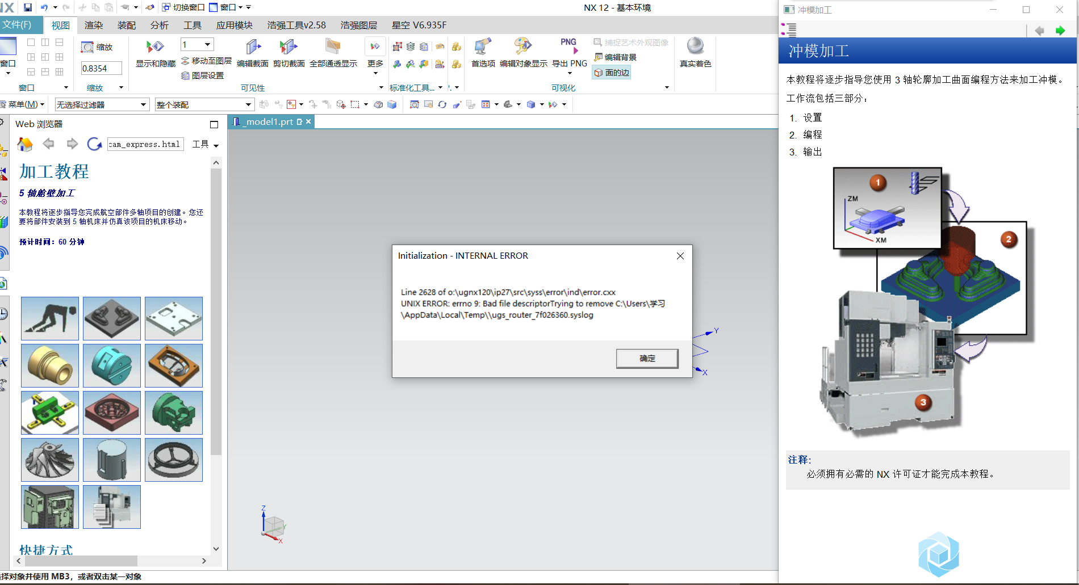
Task: Click Web browser forward arrow
Action: pyautogui.click(x=72, y=144)
